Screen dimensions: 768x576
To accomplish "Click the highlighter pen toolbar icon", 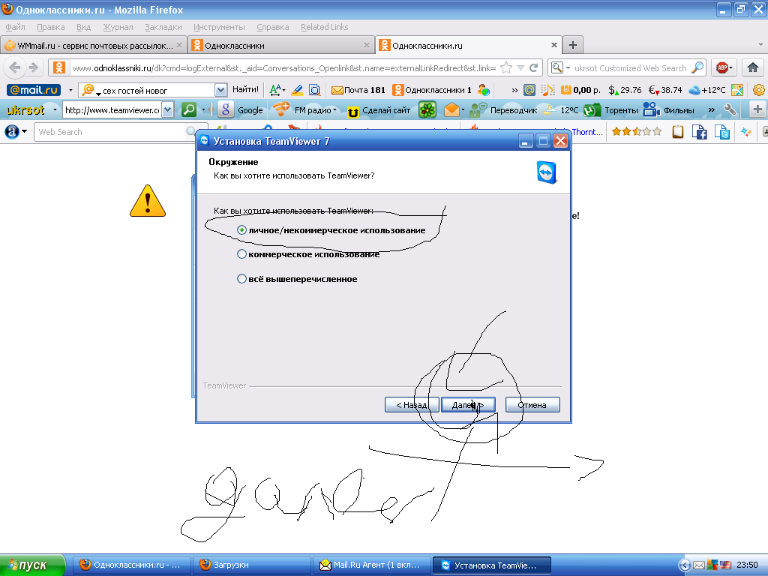I will (x=297, y=90).
